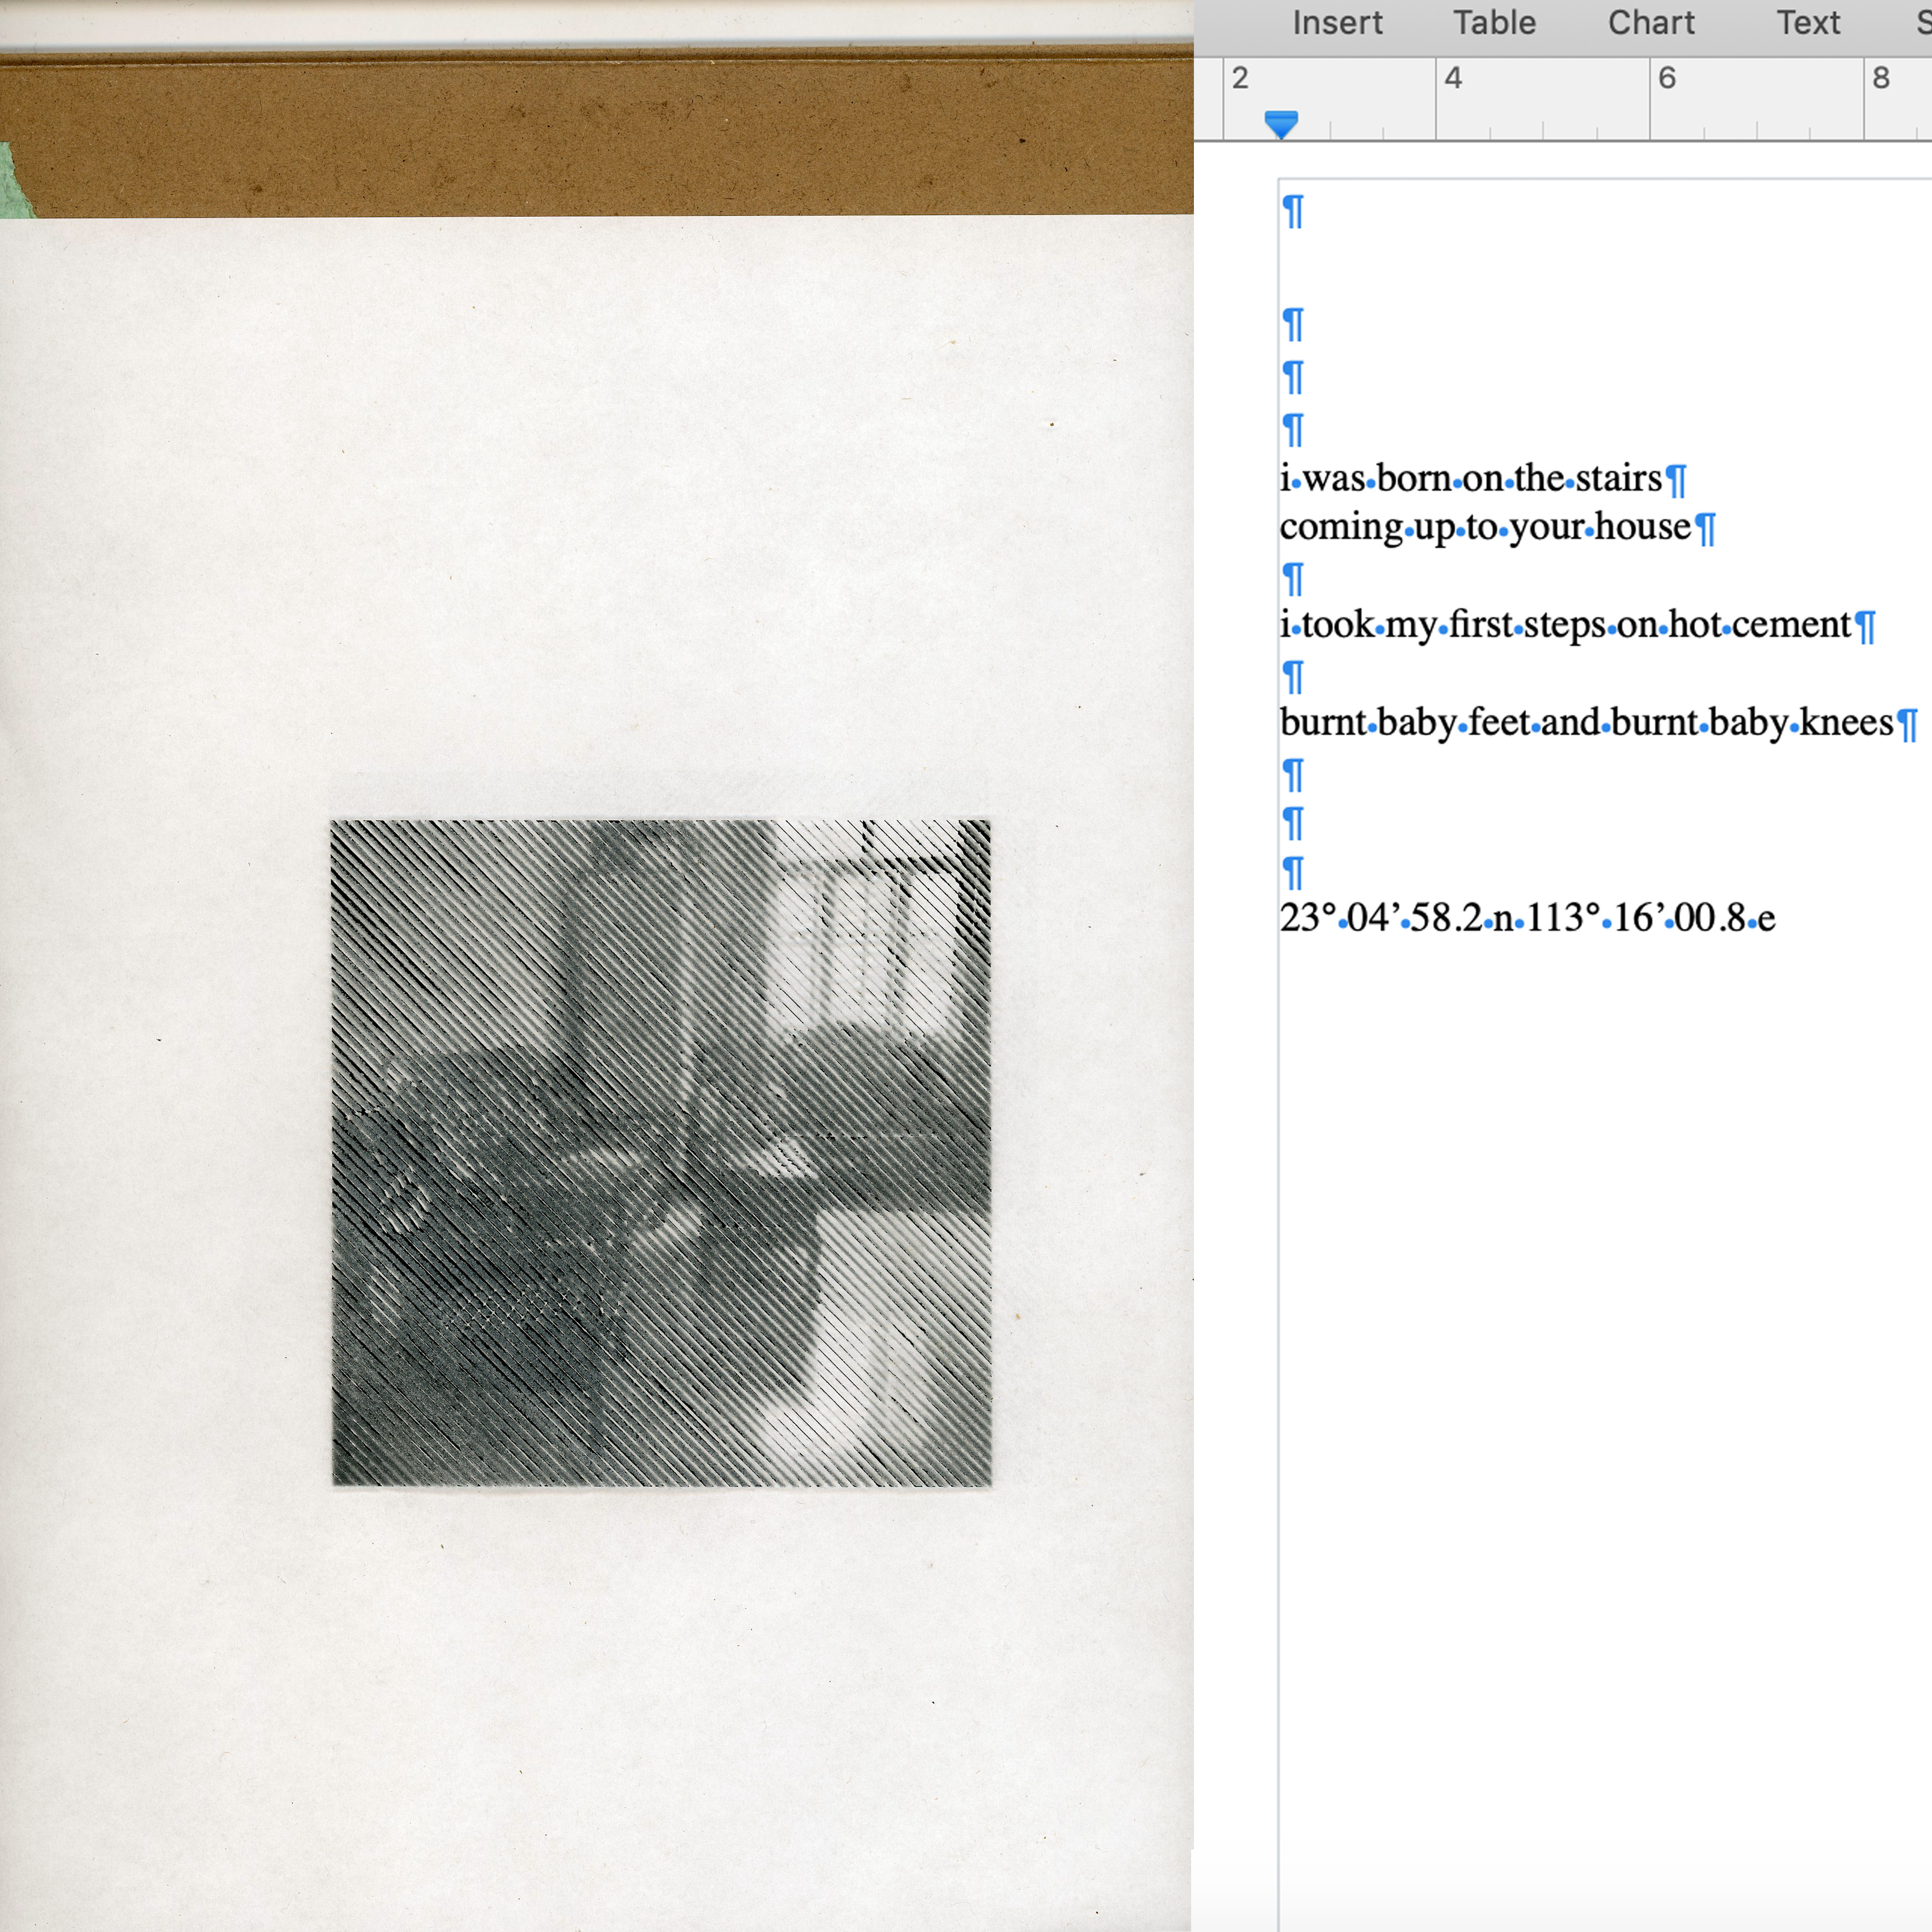Click the ruler at the 4 mark
Screen dimensions: 1932x1932
1453,78
